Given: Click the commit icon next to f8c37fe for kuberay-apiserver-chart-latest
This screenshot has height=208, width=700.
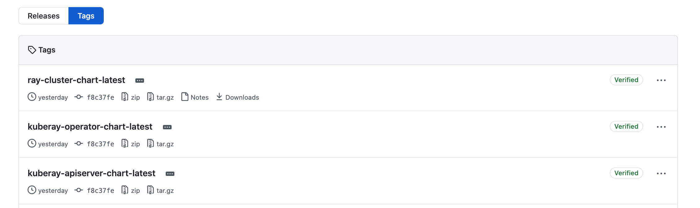Looking at the screenshot, I should [79, 190].
